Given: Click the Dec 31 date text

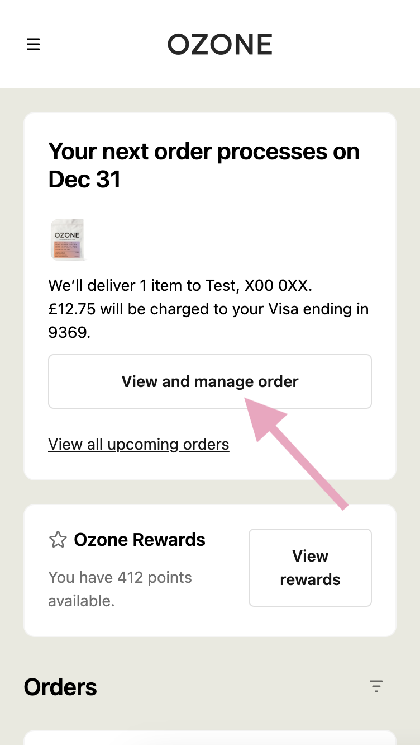Looking at the screenshot, I should click(x=84, y=180).
